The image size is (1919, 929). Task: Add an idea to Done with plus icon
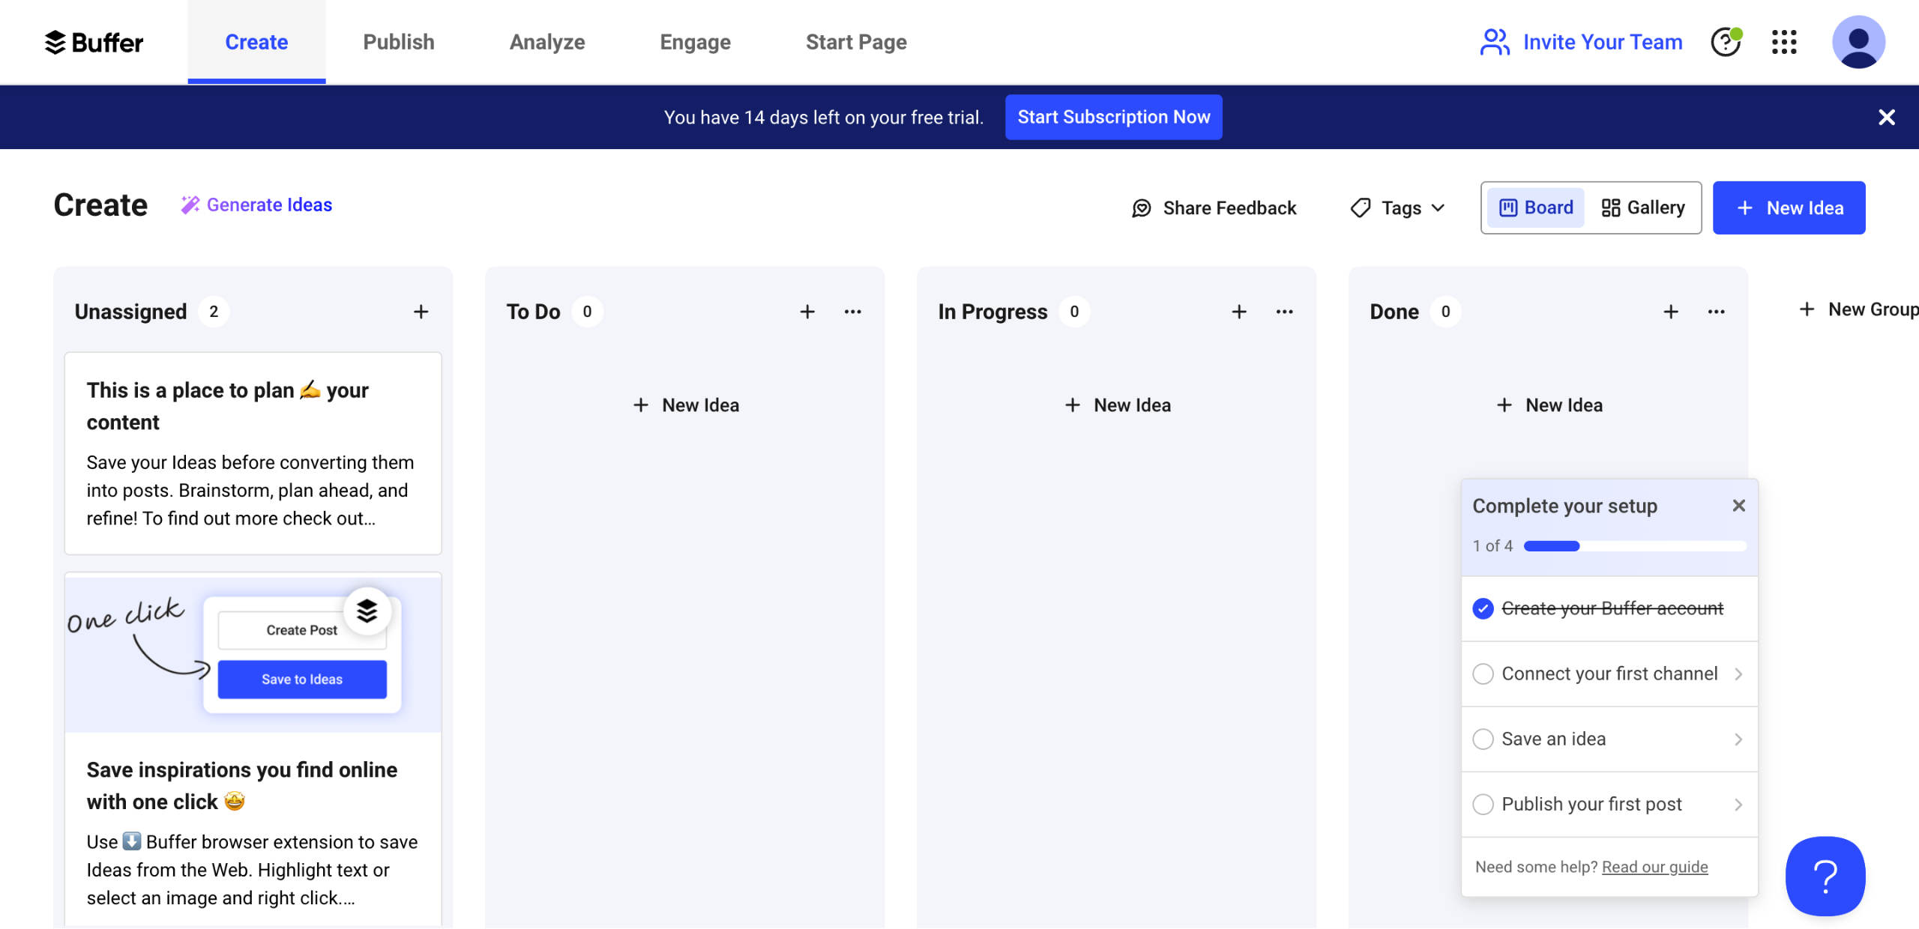(x=1671, y=312)
